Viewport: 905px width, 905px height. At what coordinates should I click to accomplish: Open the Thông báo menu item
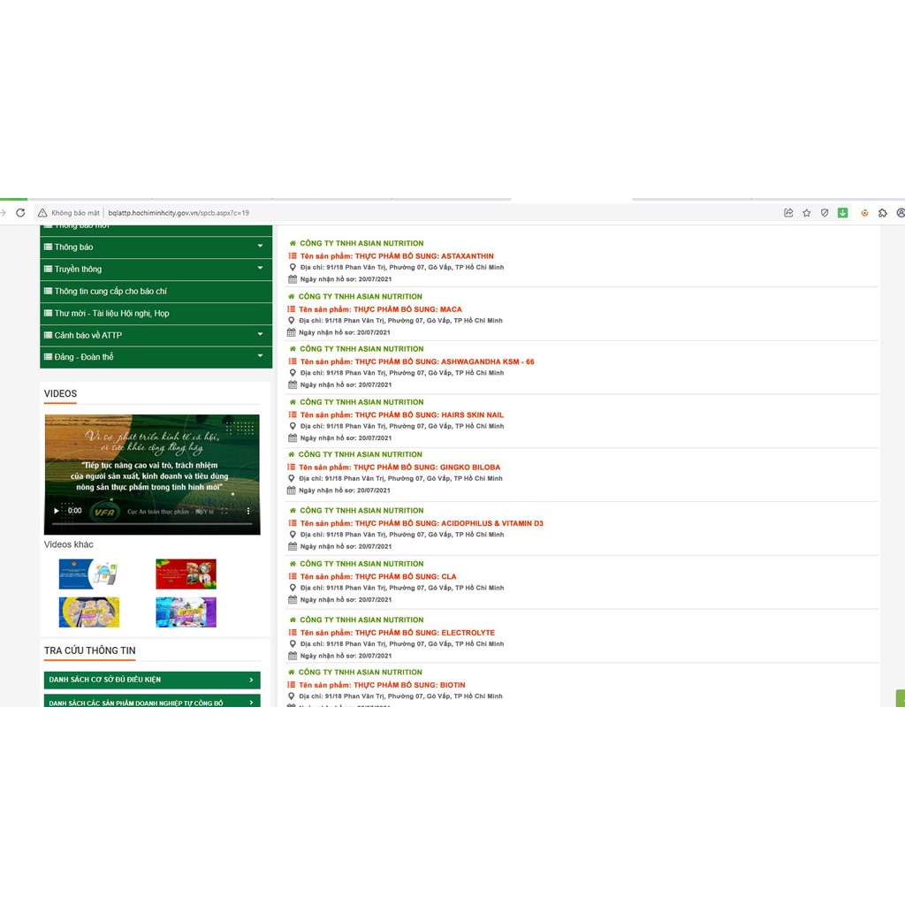pyautogui.click(x=156, y=247)
